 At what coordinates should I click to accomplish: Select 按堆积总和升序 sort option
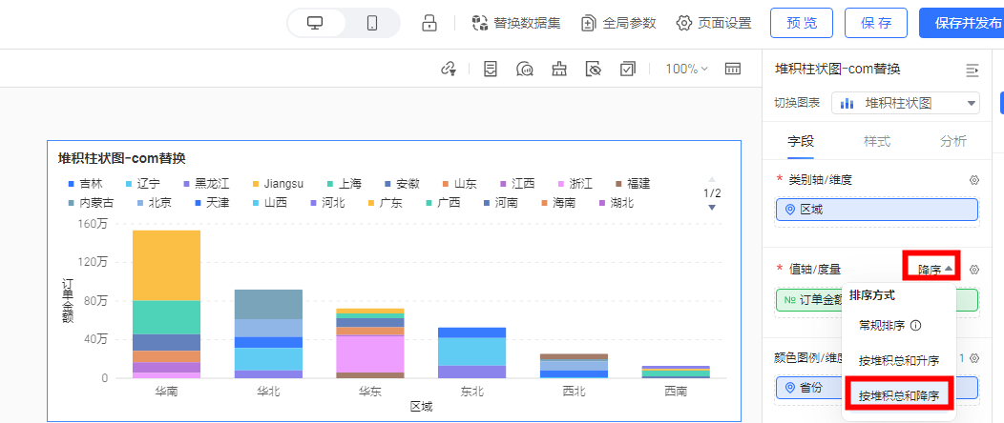tap(898, 360)
